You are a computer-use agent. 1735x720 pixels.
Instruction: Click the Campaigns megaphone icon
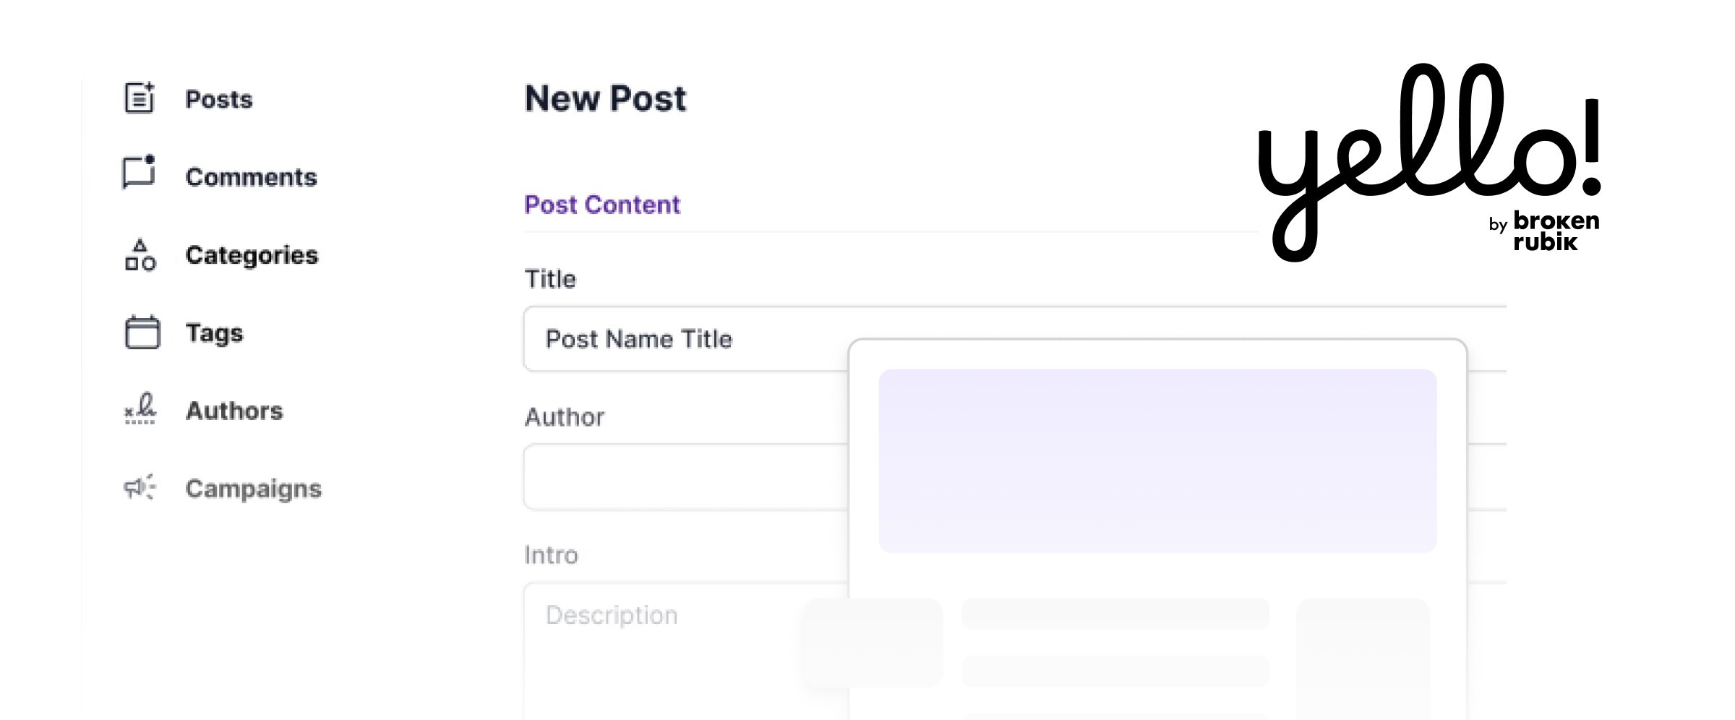tap(139, 489)
